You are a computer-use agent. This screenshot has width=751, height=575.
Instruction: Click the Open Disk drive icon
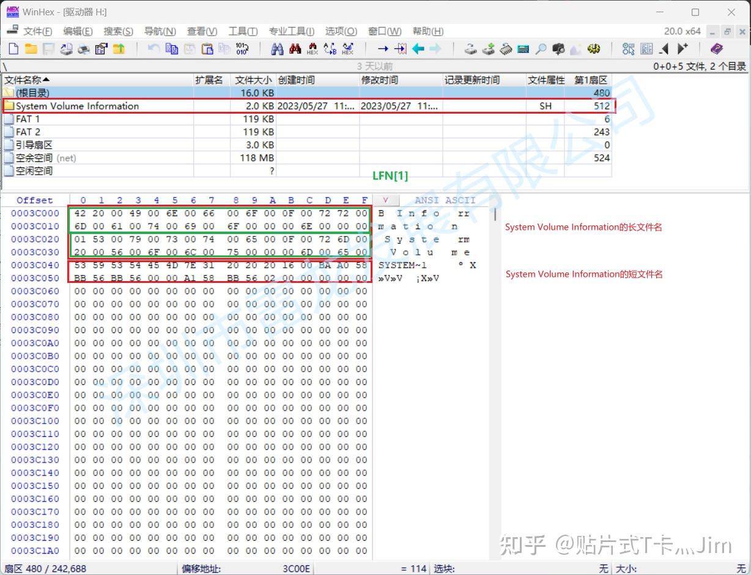[x=470, y=49]
